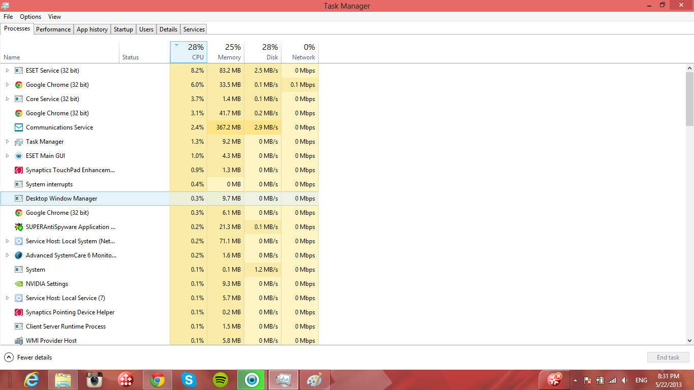
Task: Show hidden tray icons arrow
Action: coord(575,380)
